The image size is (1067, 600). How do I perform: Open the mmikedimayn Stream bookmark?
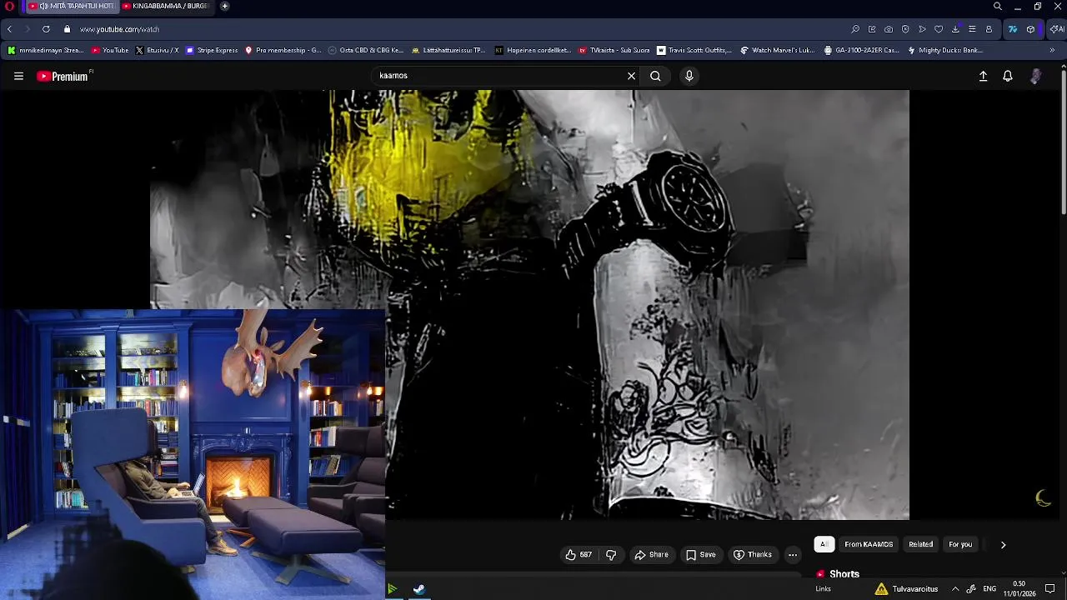(46, 50)
